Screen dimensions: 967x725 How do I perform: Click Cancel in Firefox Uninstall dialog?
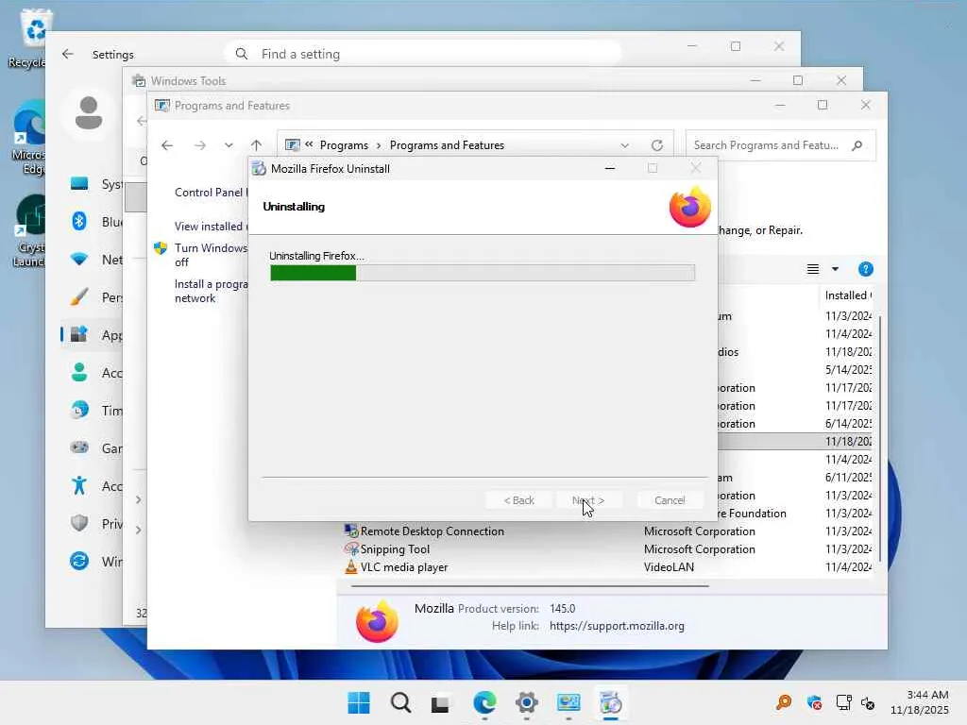[670, 500]
